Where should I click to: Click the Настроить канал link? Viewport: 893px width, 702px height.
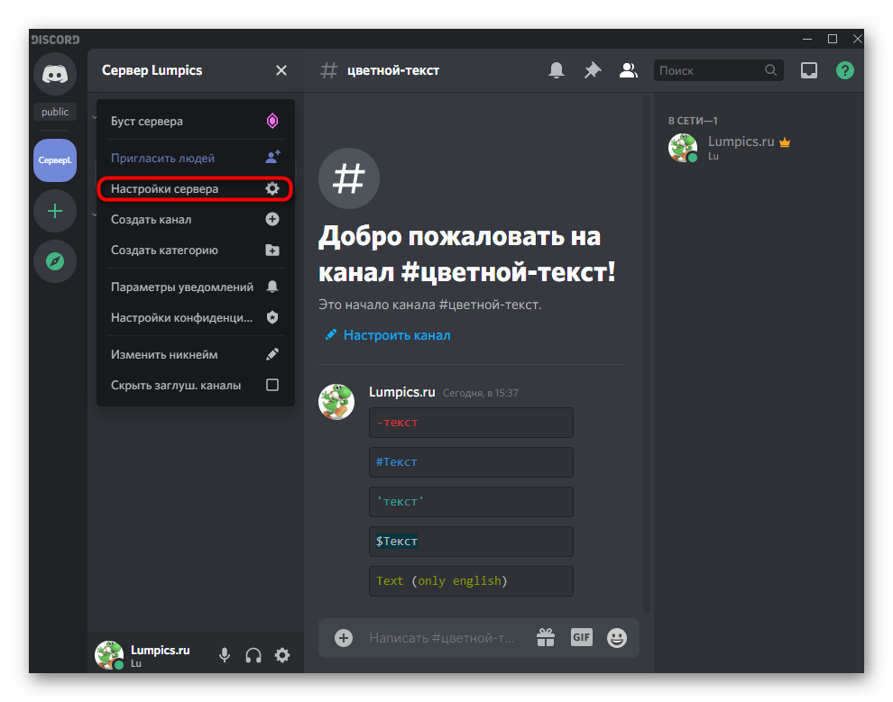point(396,335)
